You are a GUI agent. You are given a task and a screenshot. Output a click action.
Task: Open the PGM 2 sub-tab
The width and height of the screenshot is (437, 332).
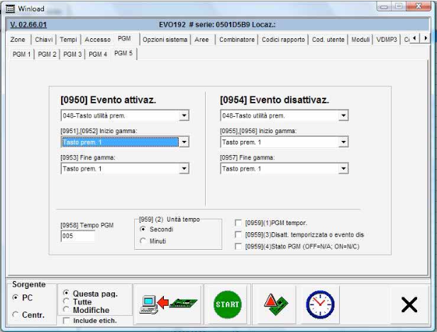click(47, 55)
